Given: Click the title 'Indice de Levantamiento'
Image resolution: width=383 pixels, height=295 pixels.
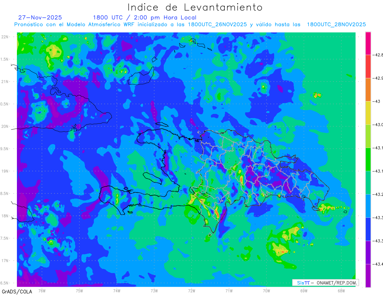Looking at the screenshot, I should pyautogui.click(x=195, y=7).
